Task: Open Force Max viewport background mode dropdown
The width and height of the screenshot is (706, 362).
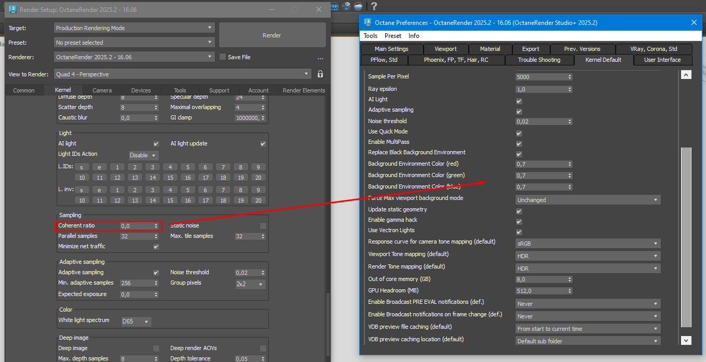Action: pyautogui.click(x=588, y=200)
